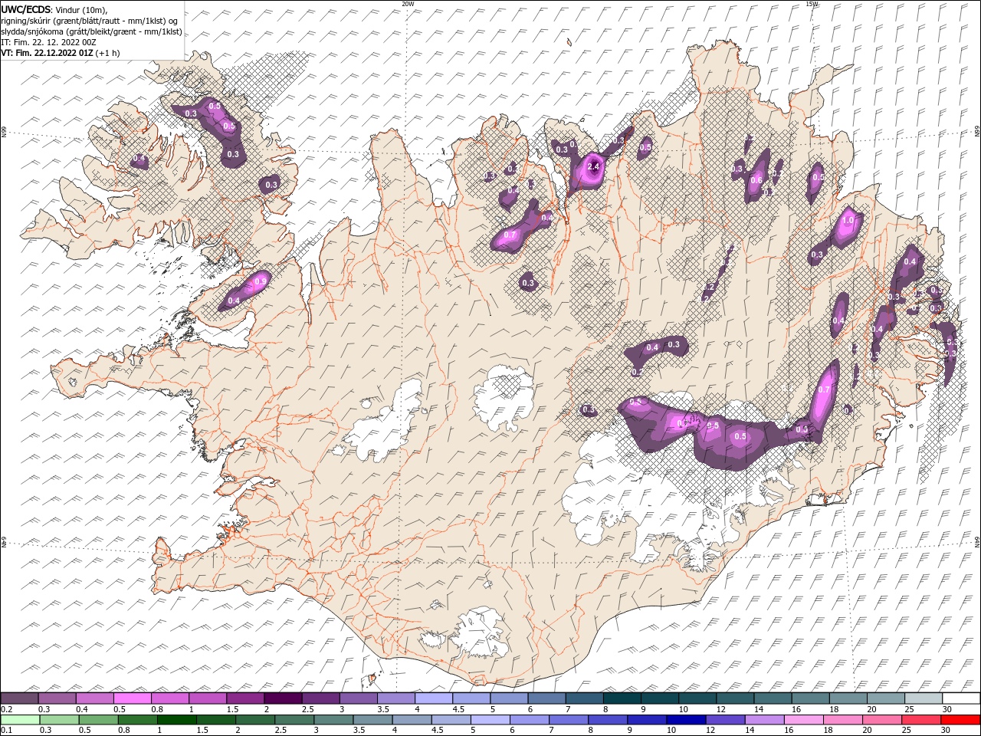The height and width of the screenshot is (736, 981).
Task: Select the dark teal upper swatch between 9 and 10
Action: point(659,698)
